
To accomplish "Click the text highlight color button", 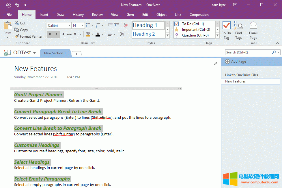I will [88, 34].
